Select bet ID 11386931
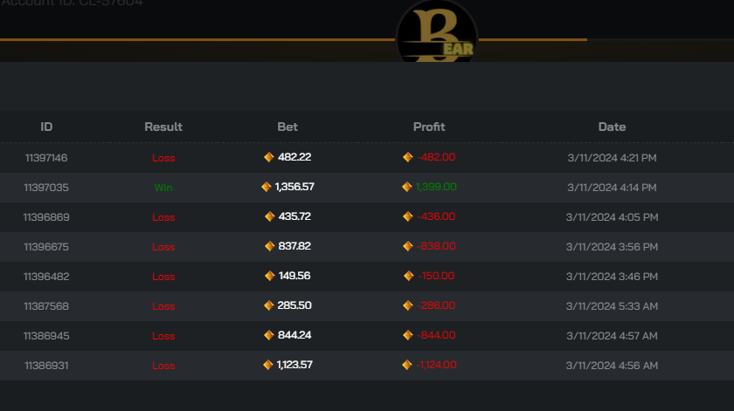The height and width of the screenshot is (411, 734). tap(46, 366)
